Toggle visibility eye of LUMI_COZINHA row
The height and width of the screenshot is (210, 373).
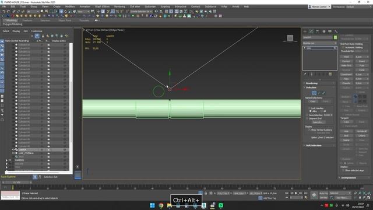13,153
